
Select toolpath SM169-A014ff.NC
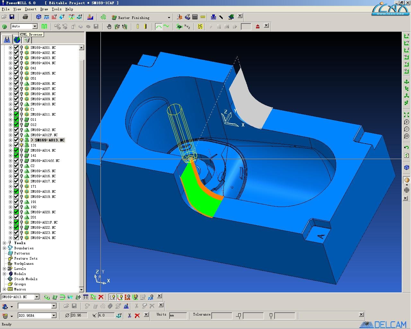point(45,161)
